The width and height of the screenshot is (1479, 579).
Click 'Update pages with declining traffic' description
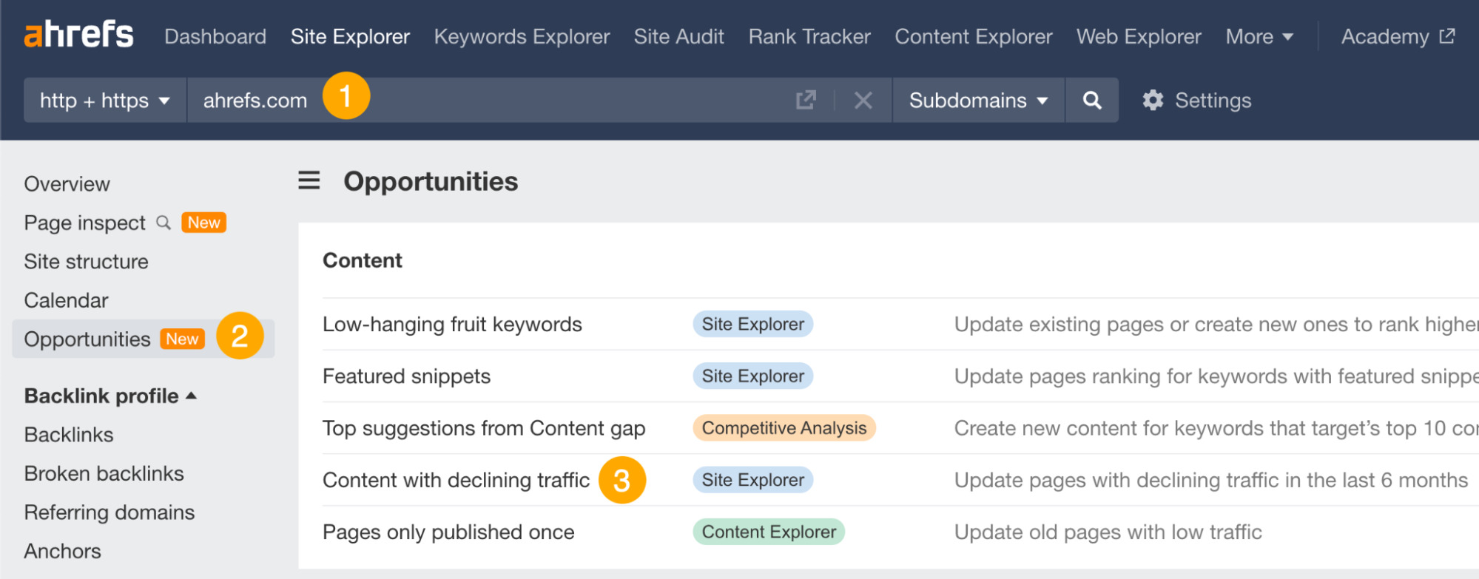pyautogui.click(x=1210, y=480)
